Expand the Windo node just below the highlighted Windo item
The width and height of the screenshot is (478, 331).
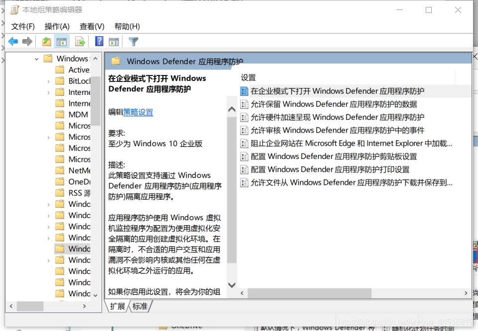pyautogui.click(x=48, y=260)
